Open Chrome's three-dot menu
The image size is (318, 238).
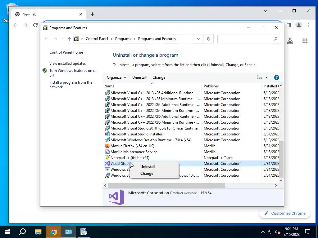click(x=309, y=25)
